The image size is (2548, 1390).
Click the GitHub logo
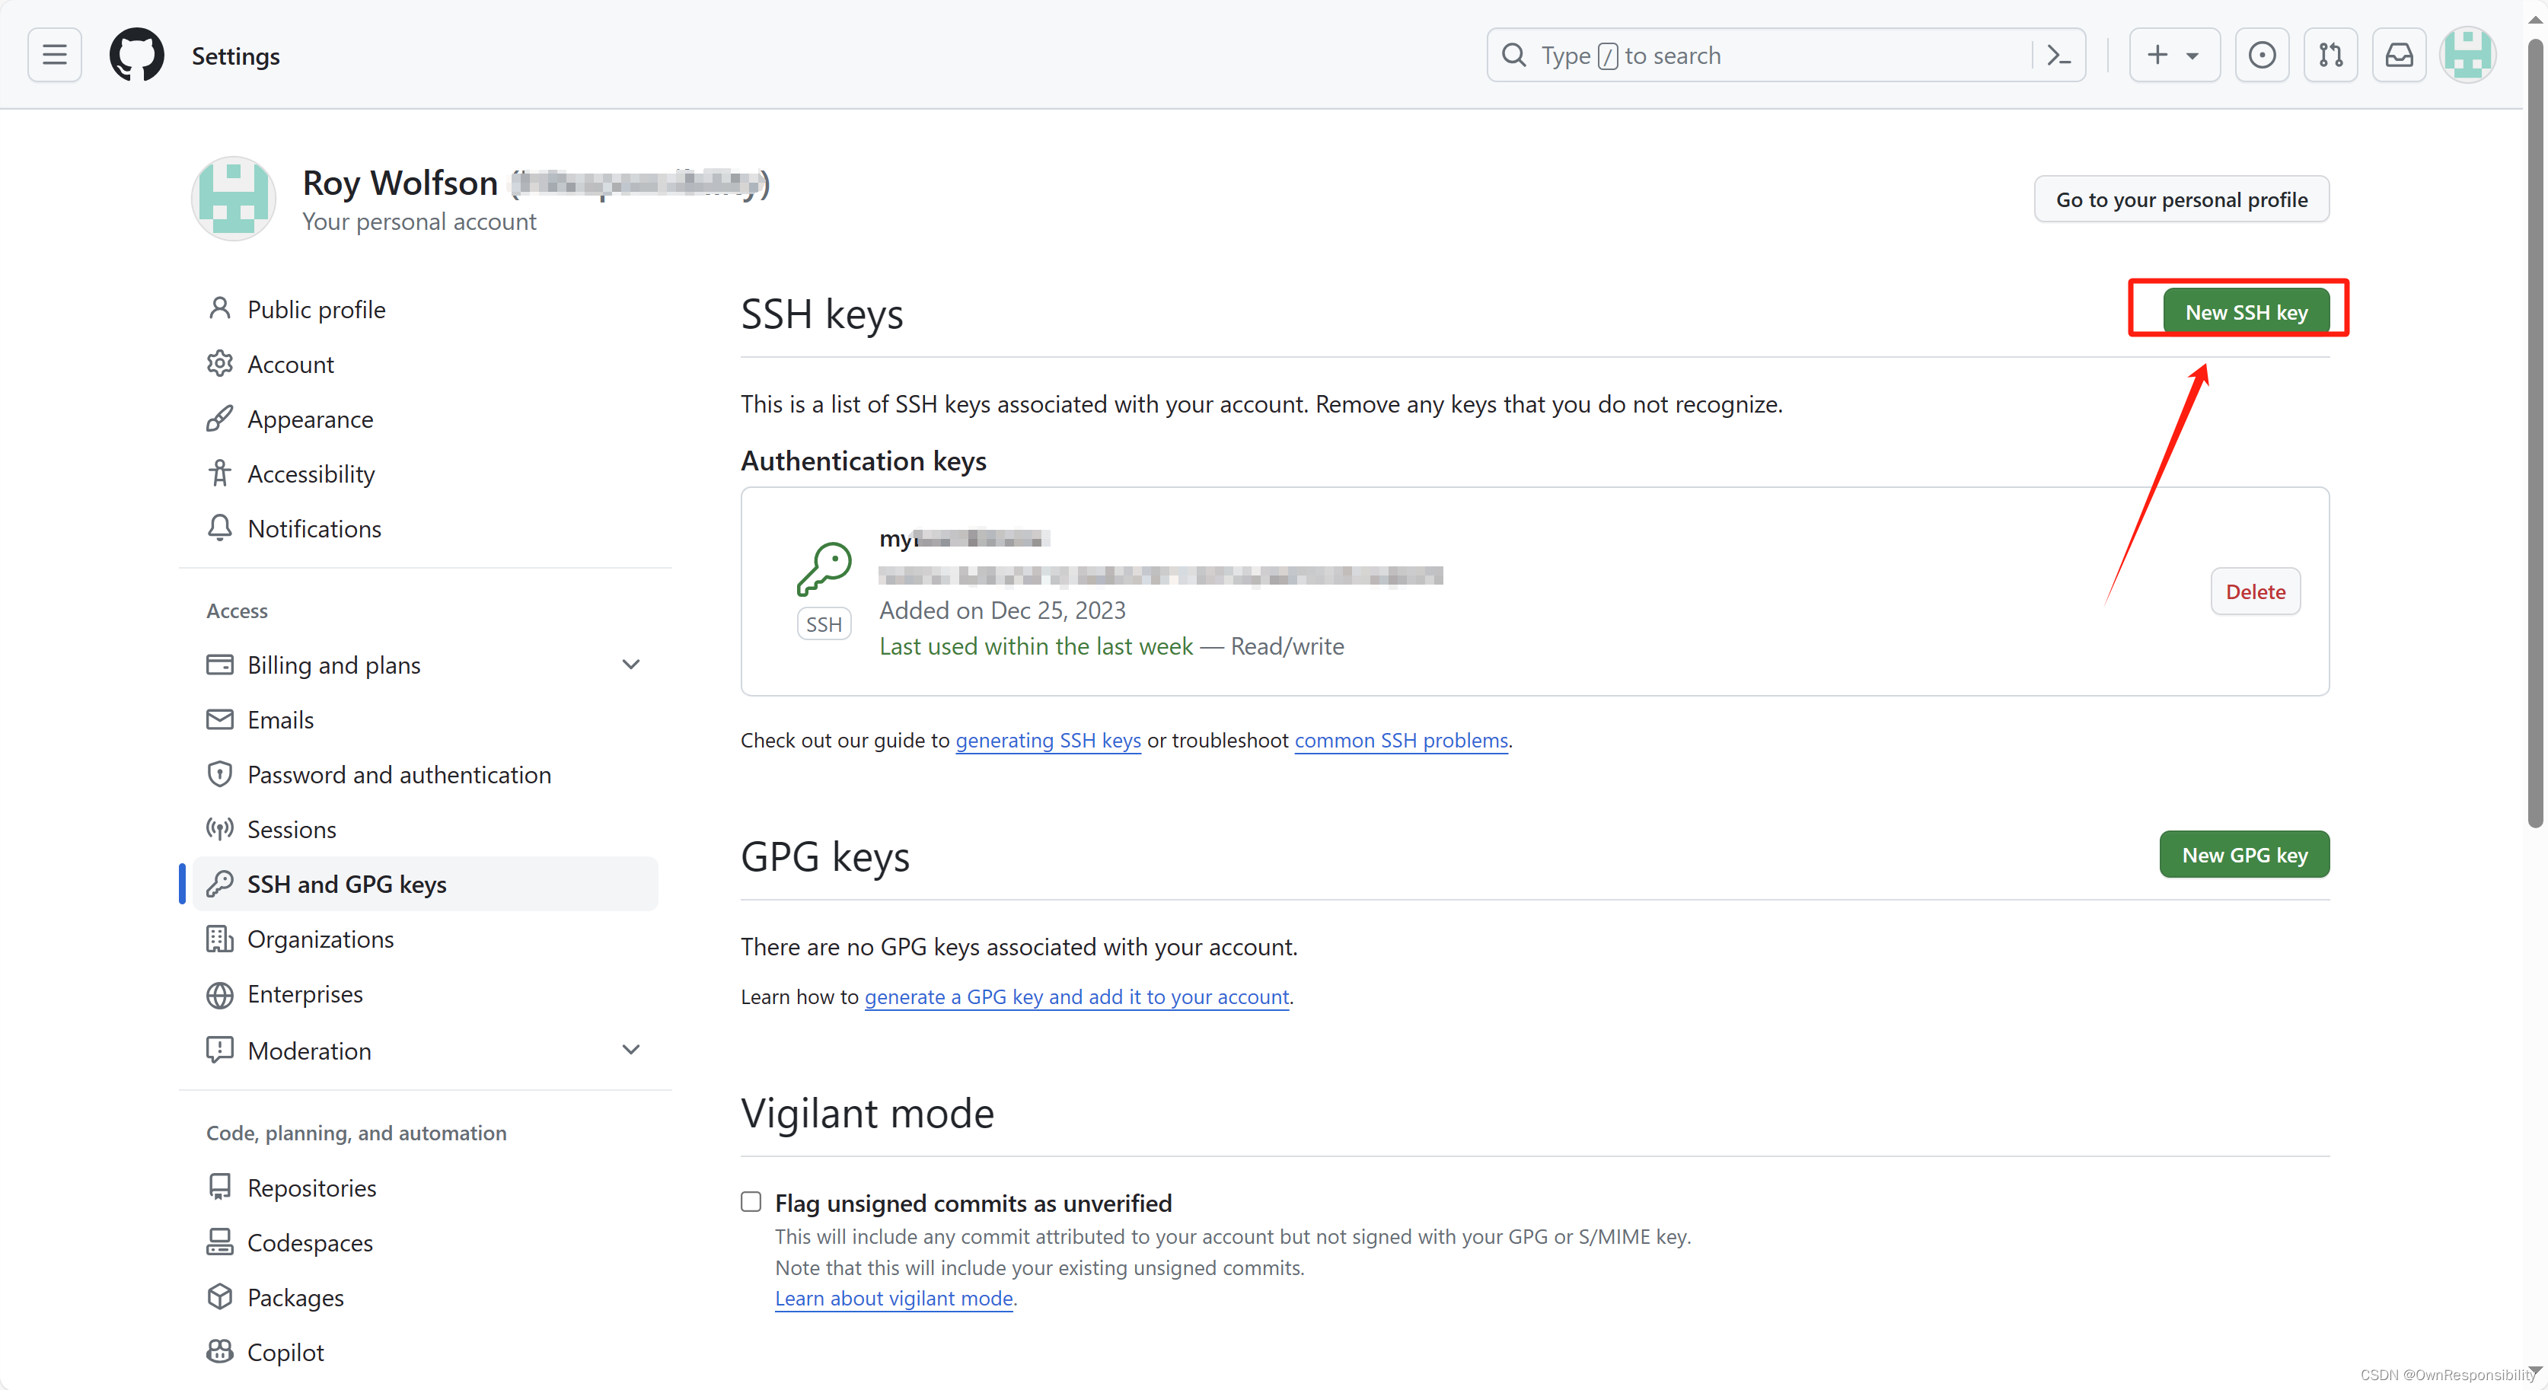[136, 54]
